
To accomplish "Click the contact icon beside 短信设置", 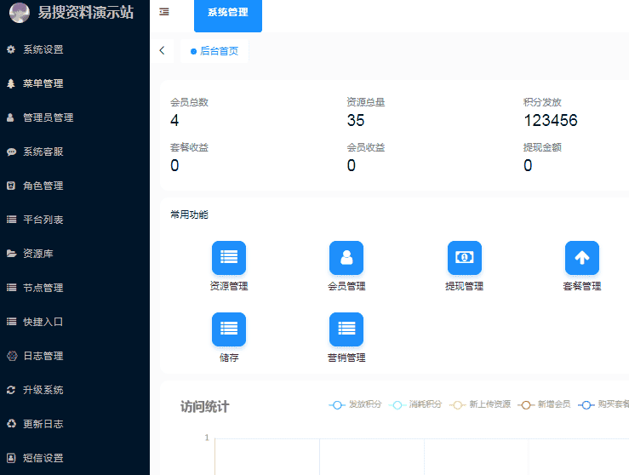I will [x=11, y=458].
